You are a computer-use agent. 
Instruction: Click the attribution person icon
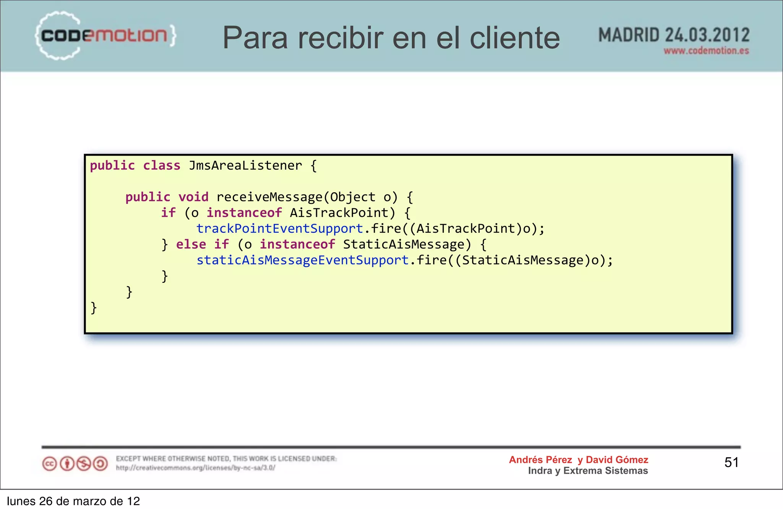click(67, 464)
